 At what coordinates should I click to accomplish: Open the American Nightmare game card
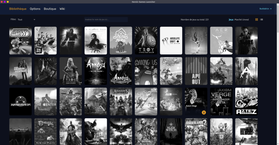pos(20,71)
